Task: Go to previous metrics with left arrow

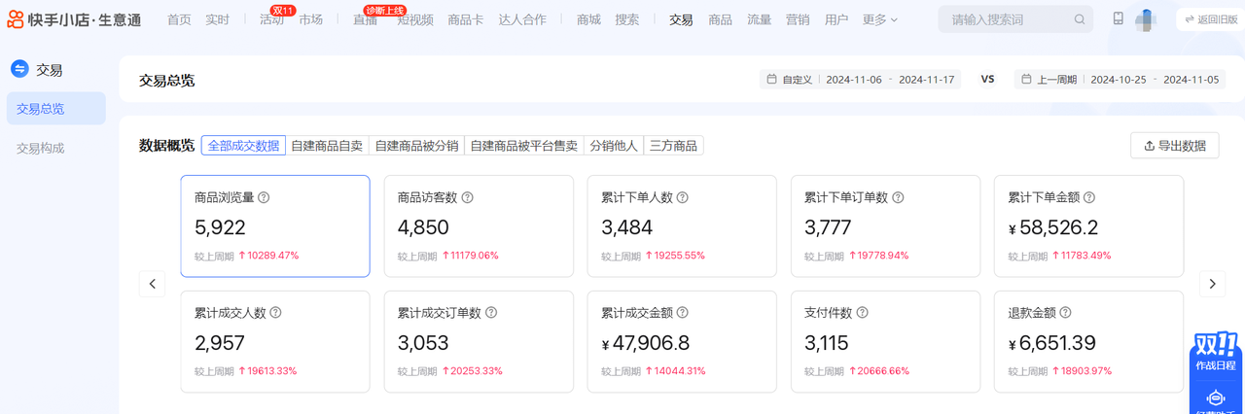Action: tap(152, 284)
